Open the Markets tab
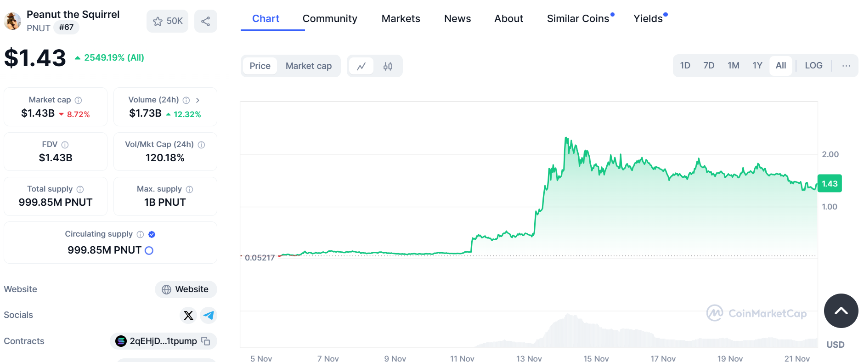Viewport: 864px width, 362px height. click(x=401, y=18)
